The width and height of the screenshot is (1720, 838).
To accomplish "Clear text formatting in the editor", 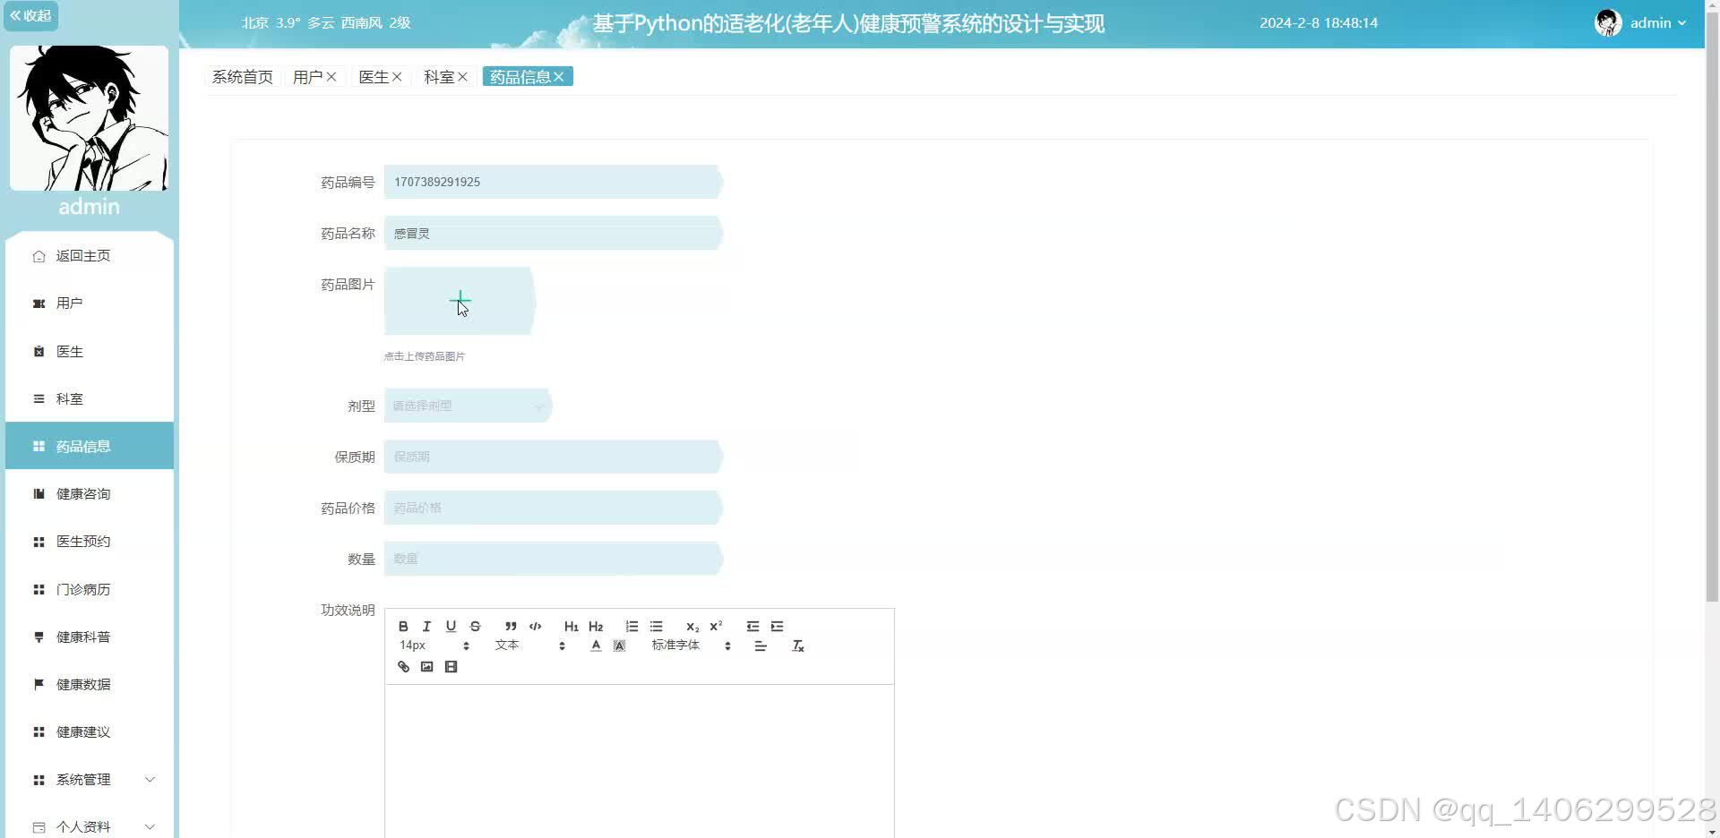I will click(797, 646).
